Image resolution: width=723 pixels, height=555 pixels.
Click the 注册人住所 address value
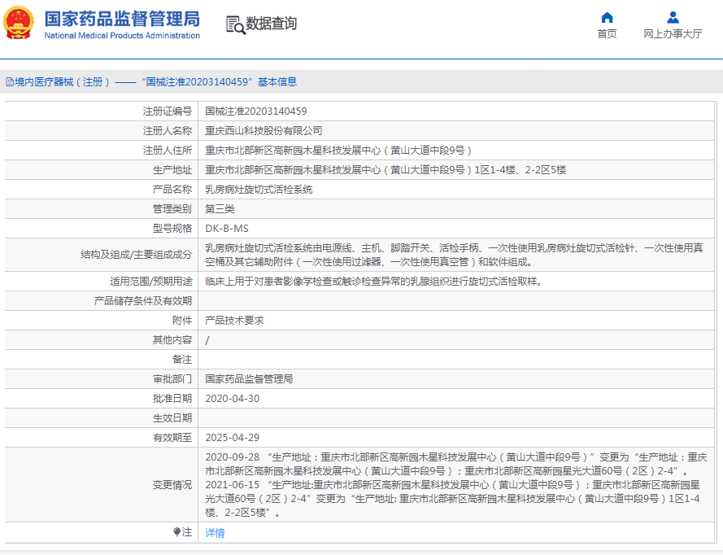click(338, 151)
